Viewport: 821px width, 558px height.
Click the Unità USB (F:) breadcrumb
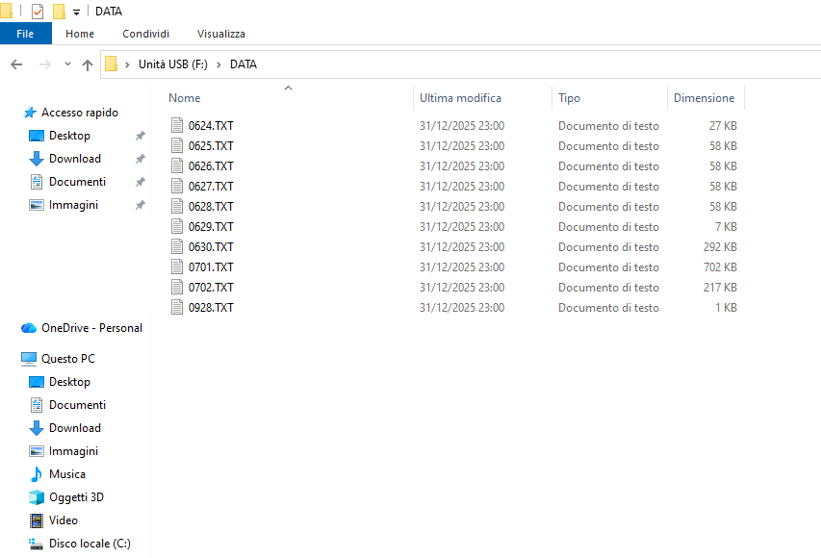click(173, 64)
